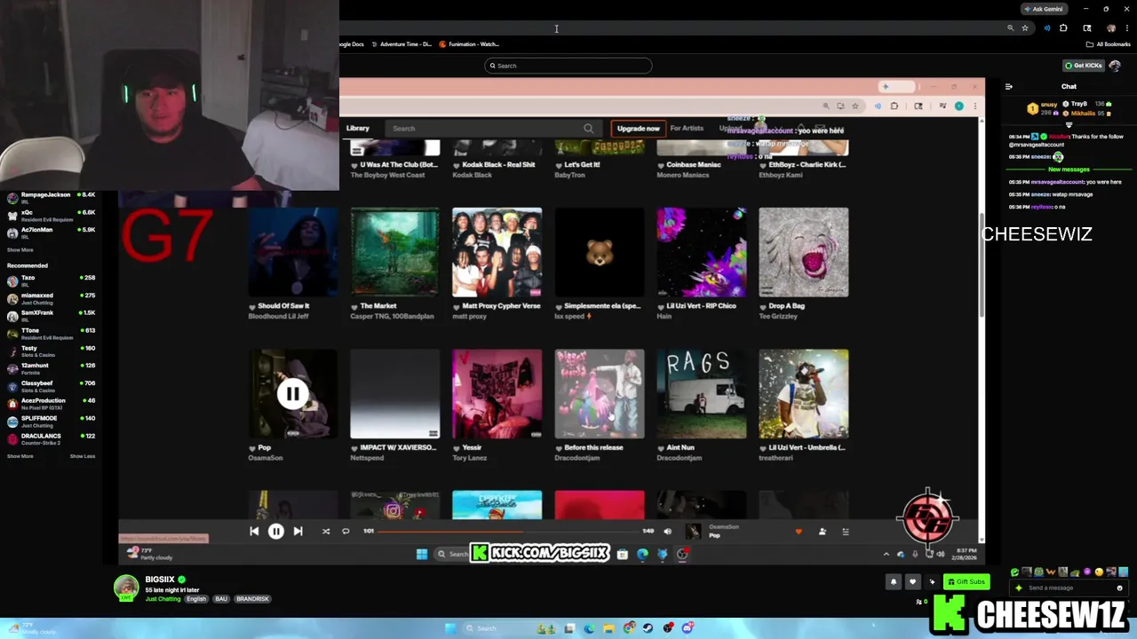Viewport: 1137px width, 639px height.
Task: Open the Library tab in SoundCloud
Action: [x=357, y=129]
